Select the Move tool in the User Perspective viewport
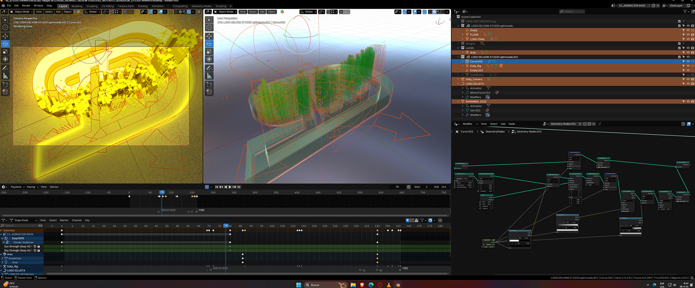The height and width of the screenshot is (288, 695). click(x=209, y=36)
